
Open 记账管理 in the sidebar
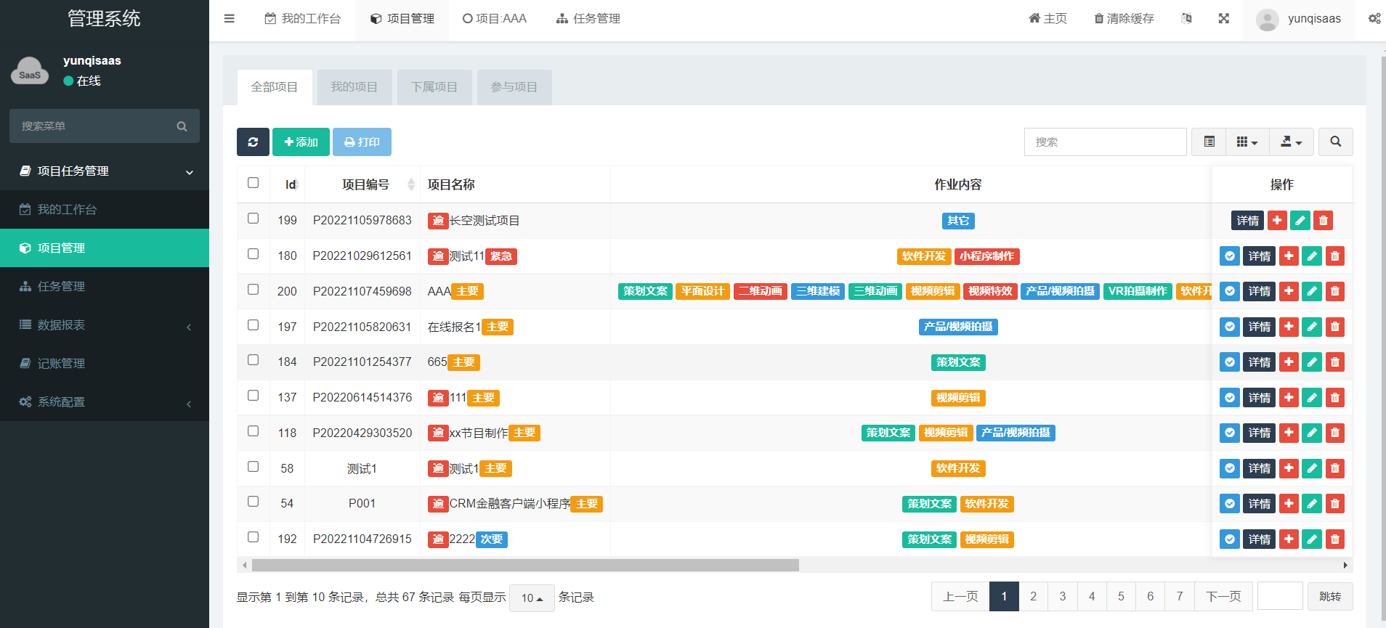click(x=105, y=364)
